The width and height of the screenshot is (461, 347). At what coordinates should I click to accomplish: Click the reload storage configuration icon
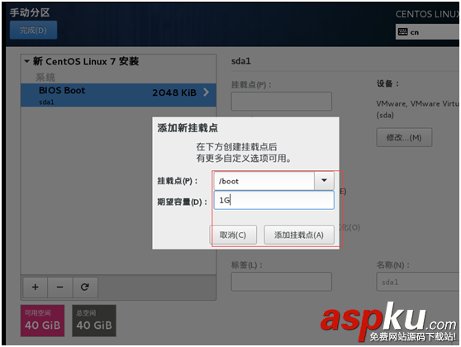coord(85,287)
